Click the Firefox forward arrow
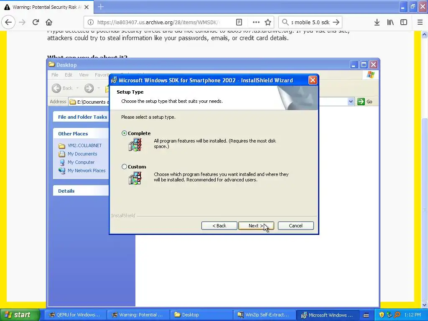Screen dimensions: 428x321 pyautogui.click(x=22, y=22)
